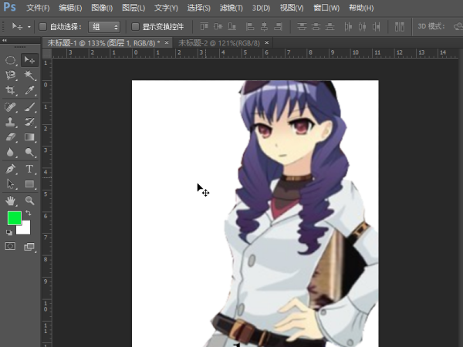Screen dimensions: 463x347
Task: Select the Eyedropper tool
Action: [x=29, y=90]
